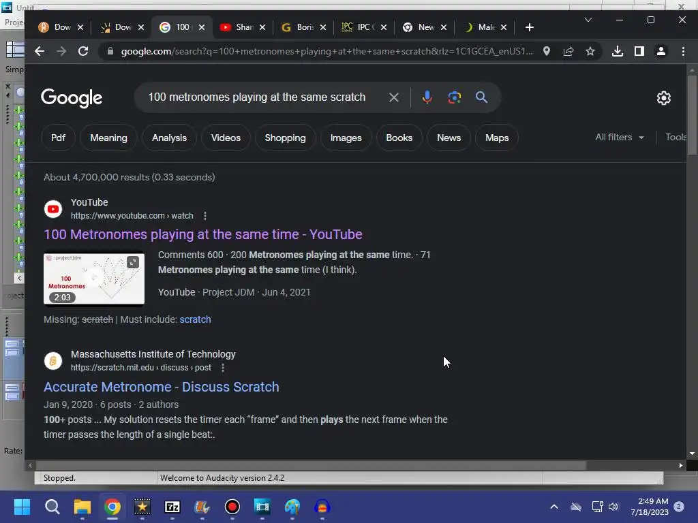The width and height of the screenshot is (698, 523).
Task: Click the forward navigation arrow
Action: [61, 51]
